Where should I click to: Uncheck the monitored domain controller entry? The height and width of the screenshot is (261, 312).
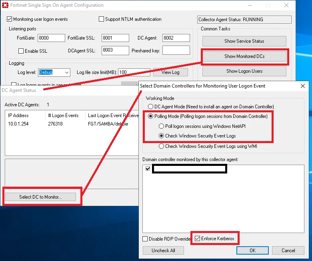click(148, 169)
